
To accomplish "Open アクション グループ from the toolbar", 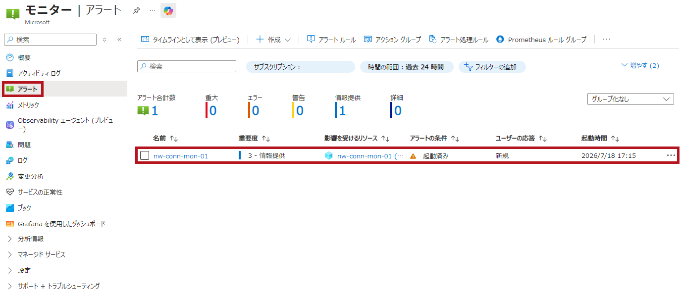I will pos(392,40).
